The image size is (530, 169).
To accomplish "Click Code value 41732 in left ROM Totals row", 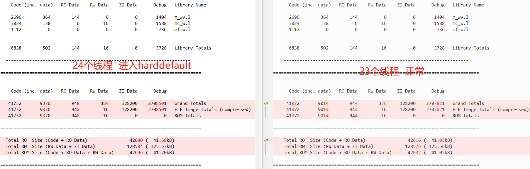I will click(x=15, y=116).
